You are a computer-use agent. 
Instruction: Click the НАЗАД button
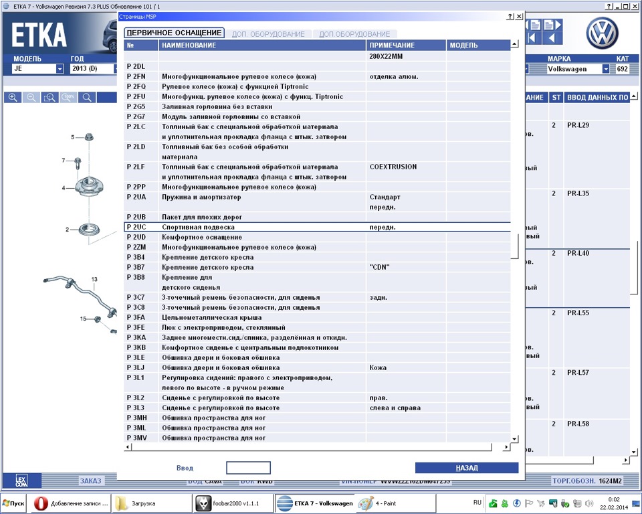(x=467, y=468)
